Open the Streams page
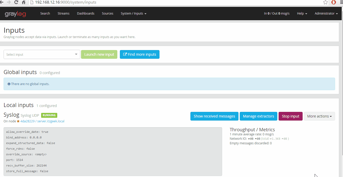This screenshot has width=343, height=177. (x=63, y=14)
